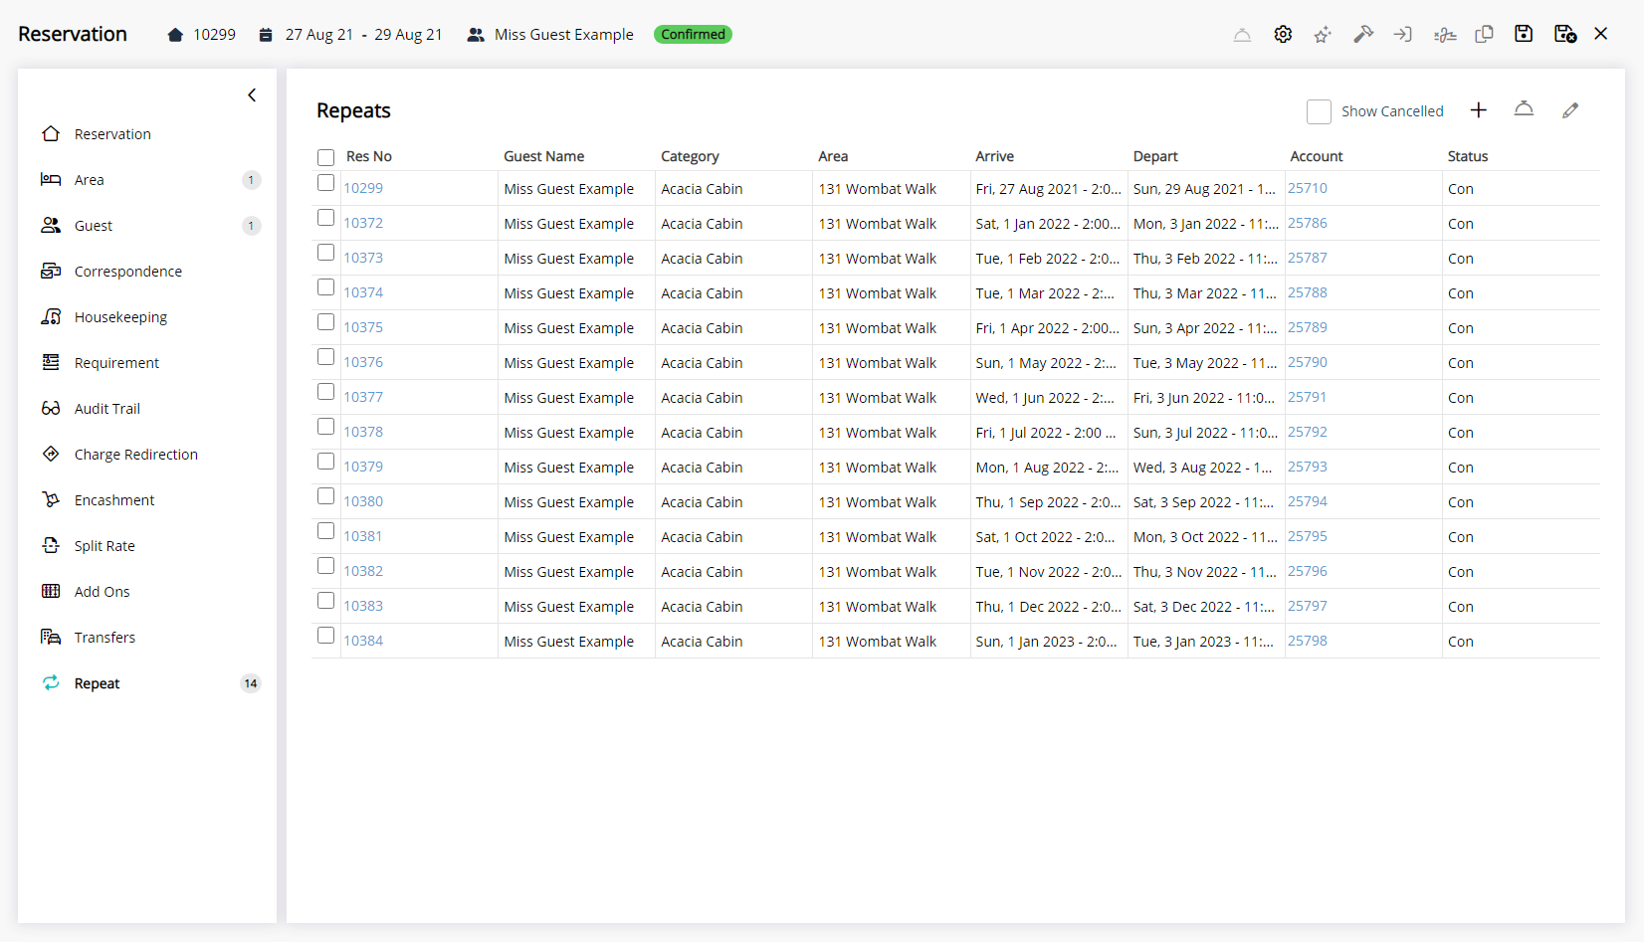Select arrive cell Tue, 1 Feb 2022

click(x=1047, y=259)
